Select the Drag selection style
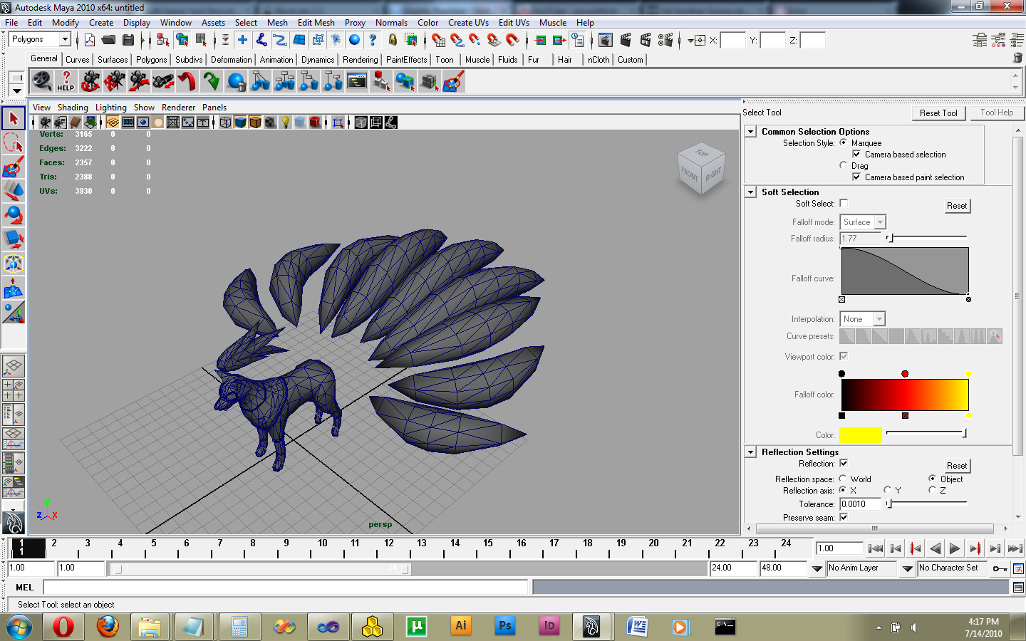Screen dimensions: 1026x641 pos(844,165)
